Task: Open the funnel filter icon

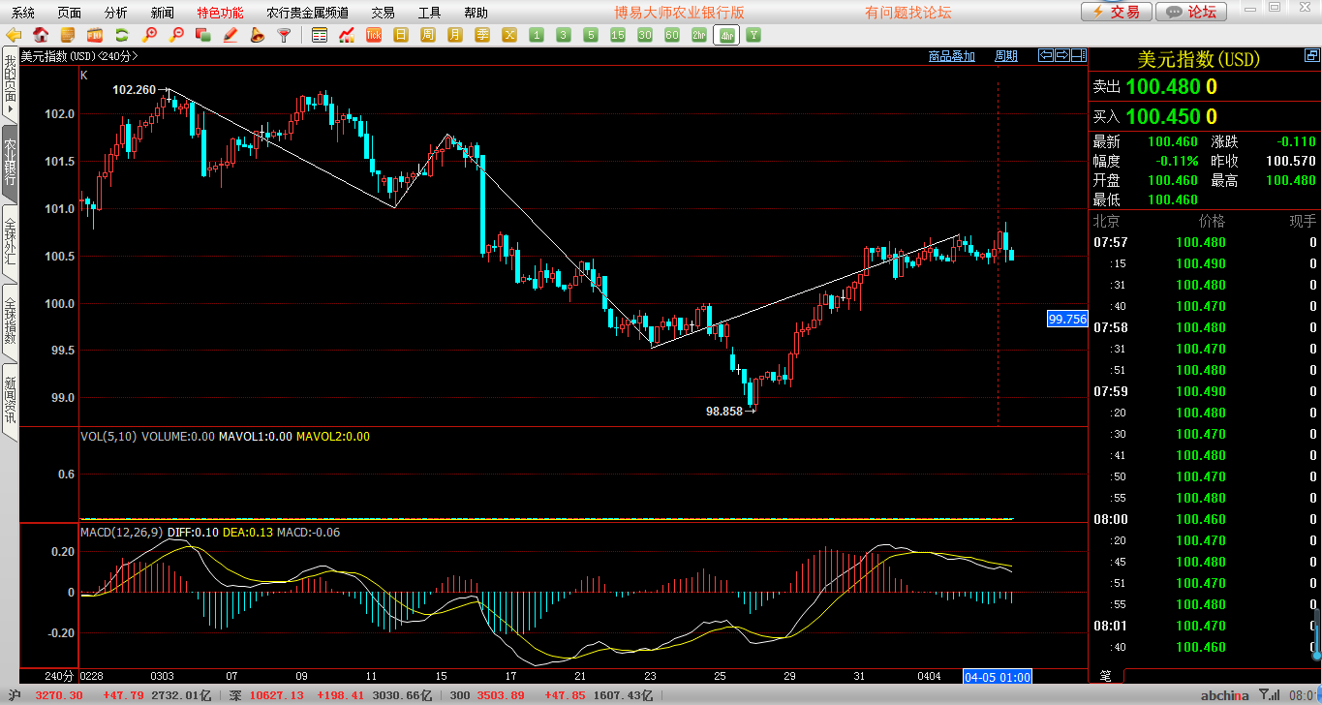Action: coord(284,35)
